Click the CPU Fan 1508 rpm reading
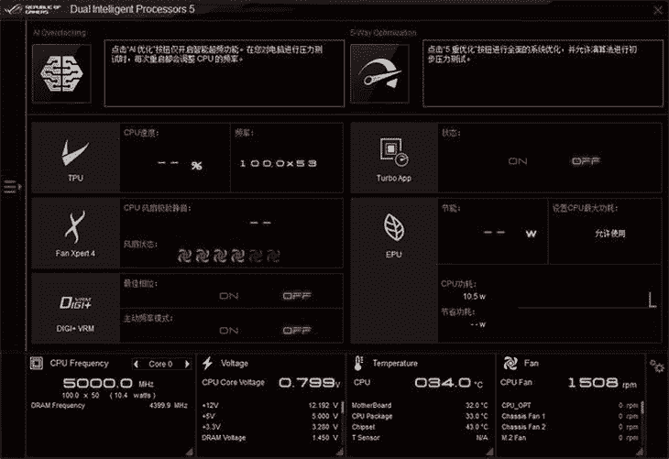Screen dimensions: 669x459 pyautogui.click(x=601, y=383)
